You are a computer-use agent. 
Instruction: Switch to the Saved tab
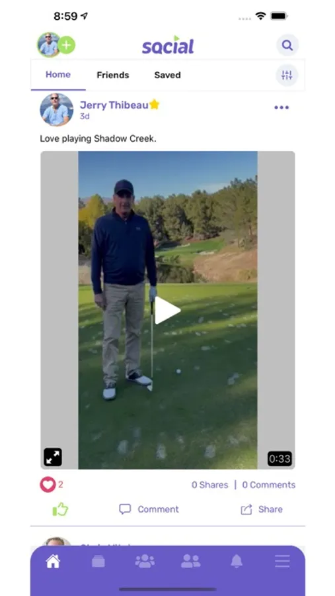tap(167, 75)
